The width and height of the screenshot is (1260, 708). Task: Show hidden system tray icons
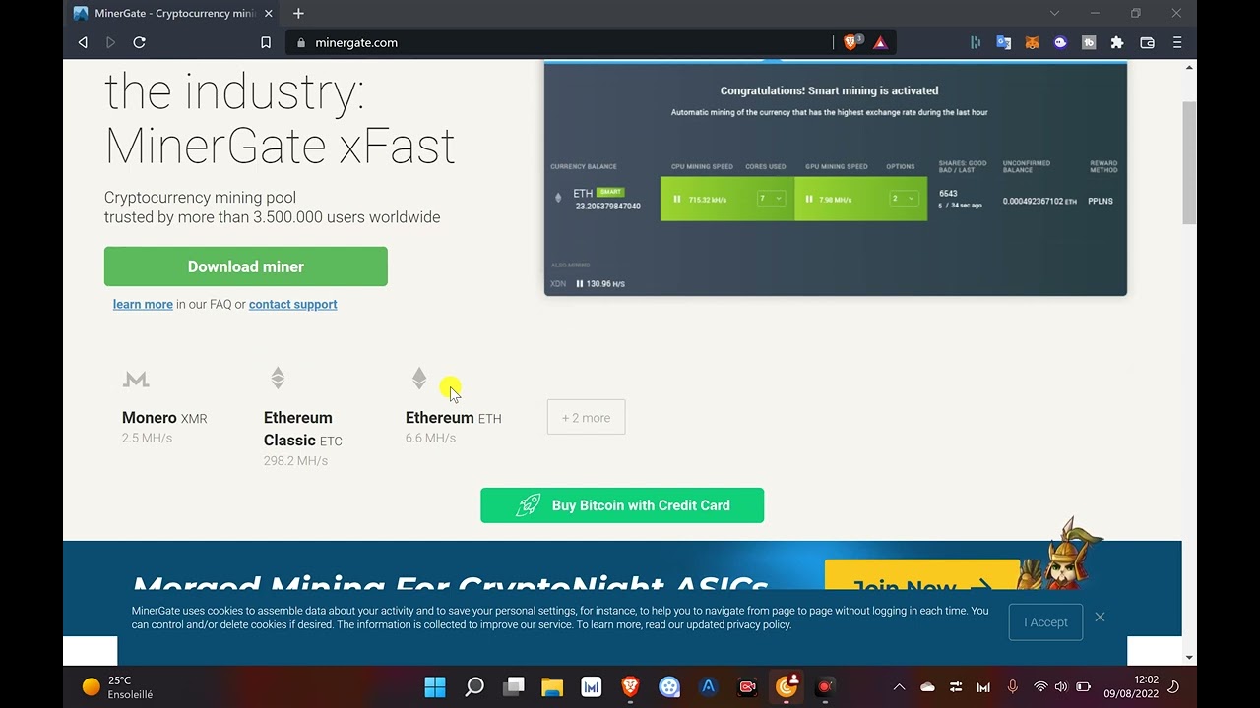click(899, 687)
